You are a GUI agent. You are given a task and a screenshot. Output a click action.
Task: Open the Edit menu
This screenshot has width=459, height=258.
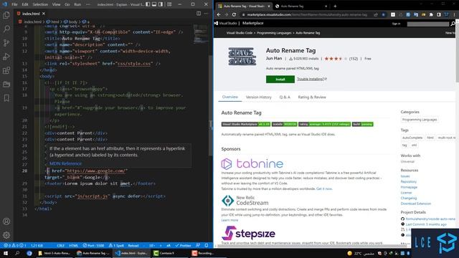pyautogui.click(x=25, y=4)
